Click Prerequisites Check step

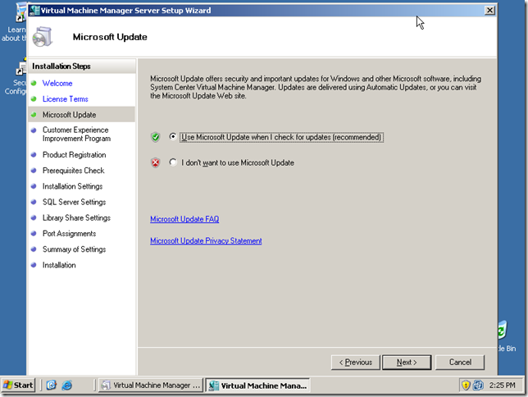coord(74,171)
